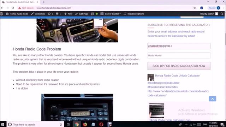Open Task View on the taskbar
This screenshot has width=226, height=127.
pyautogui.click(x=68, y=125)
